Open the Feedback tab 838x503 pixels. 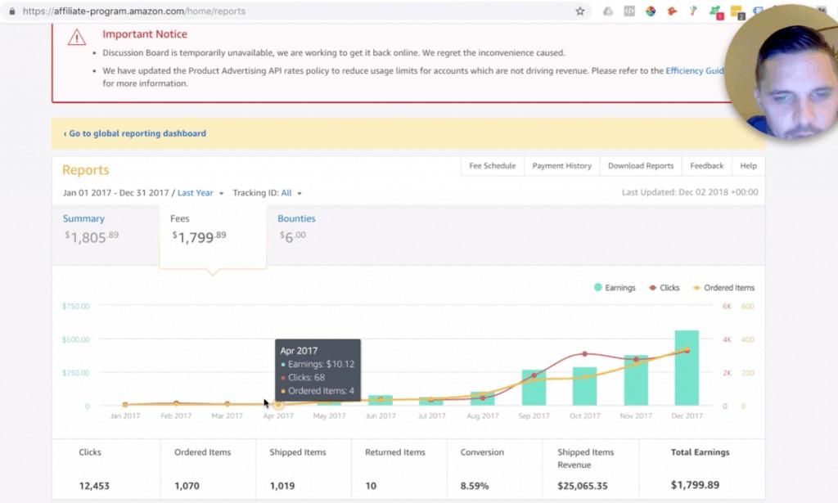tap(706, 166)
